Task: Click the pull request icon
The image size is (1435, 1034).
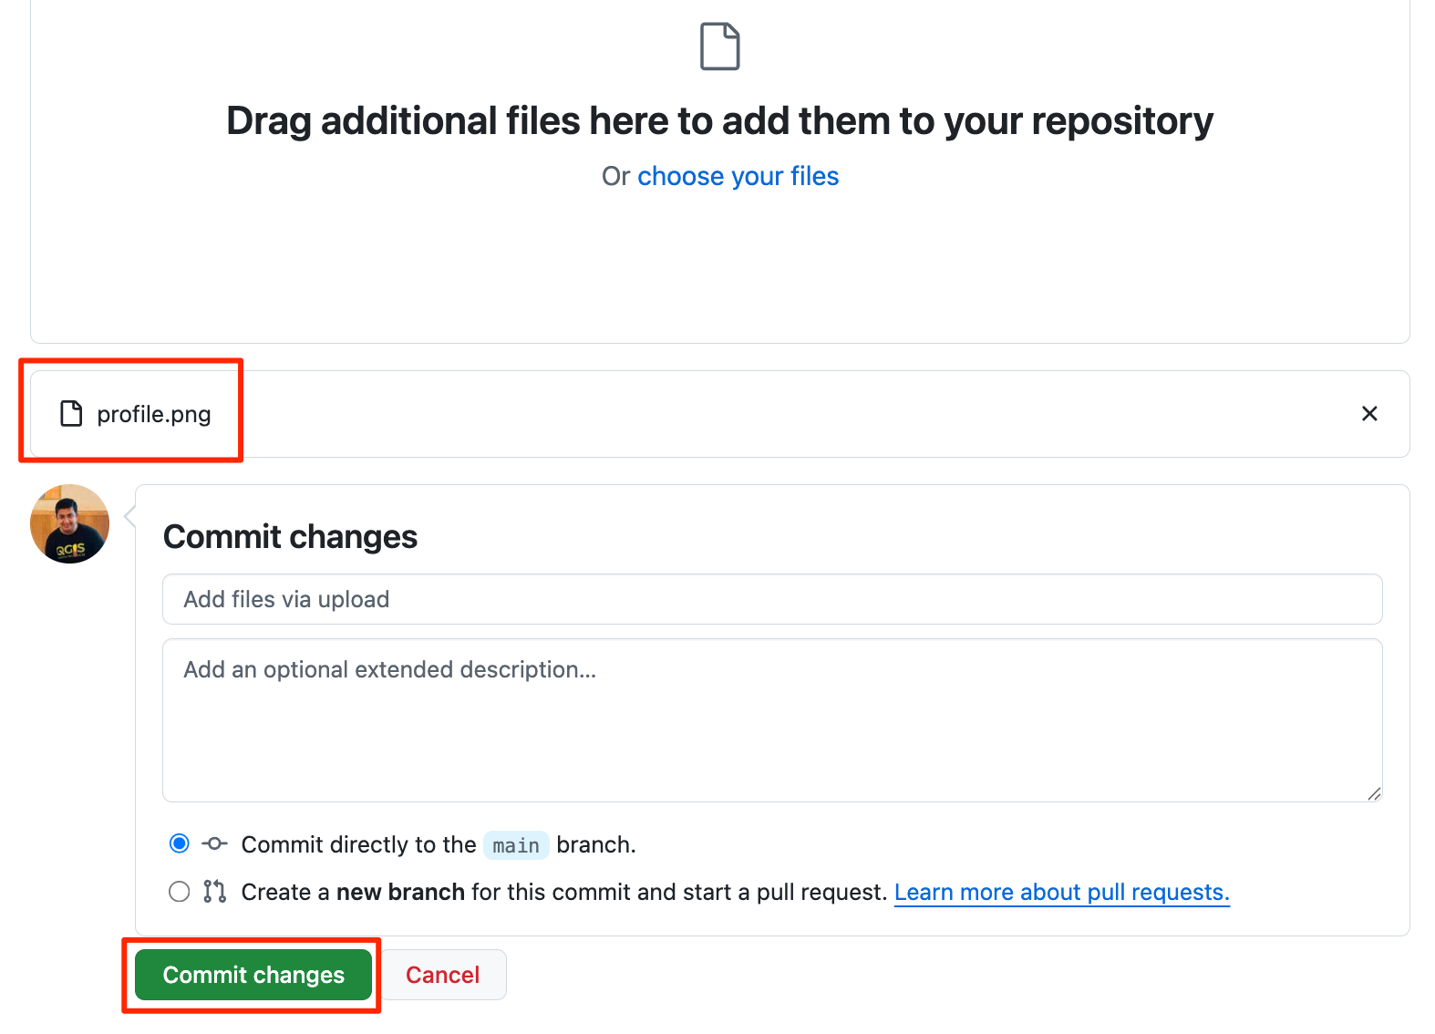Action: click(214, 891)
